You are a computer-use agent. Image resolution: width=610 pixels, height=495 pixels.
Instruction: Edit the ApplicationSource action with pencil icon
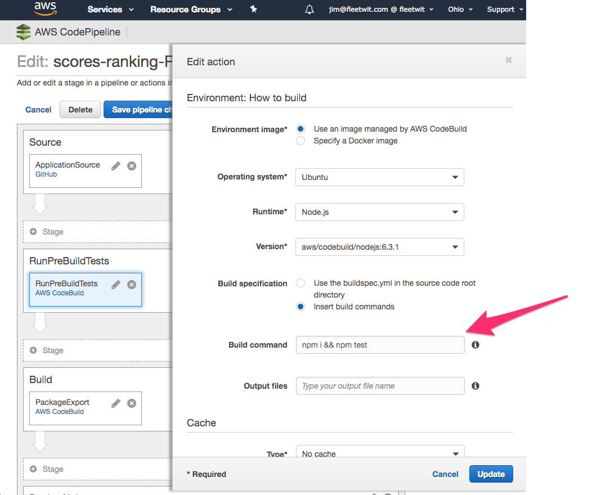(115, 165)
